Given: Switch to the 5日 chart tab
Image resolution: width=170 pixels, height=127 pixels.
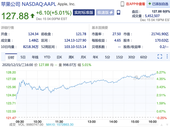Looking at the screenshot, I should coord(23,57).
